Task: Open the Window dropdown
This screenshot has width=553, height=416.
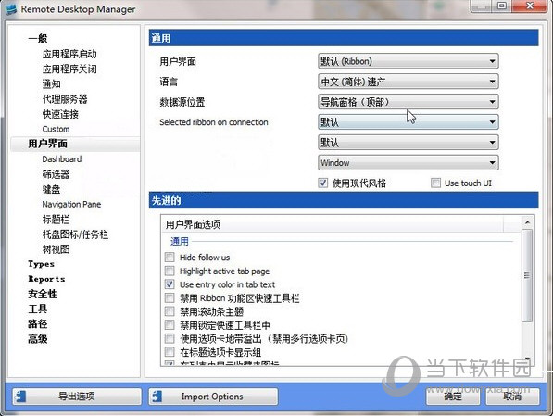Action: coord(408,163)
